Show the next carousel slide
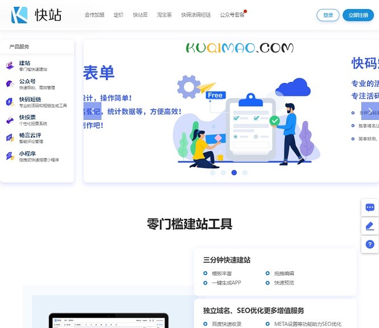Image resolution: width=379 pixels, height=328 pixels. 370,111
